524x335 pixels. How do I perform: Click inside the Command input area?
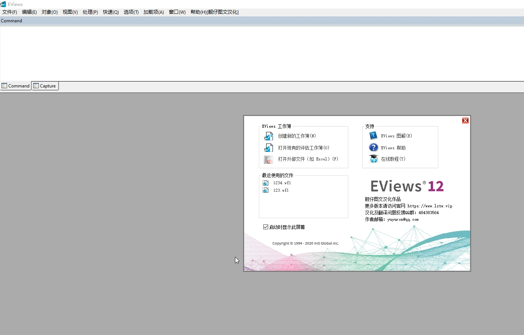point(262,53)
